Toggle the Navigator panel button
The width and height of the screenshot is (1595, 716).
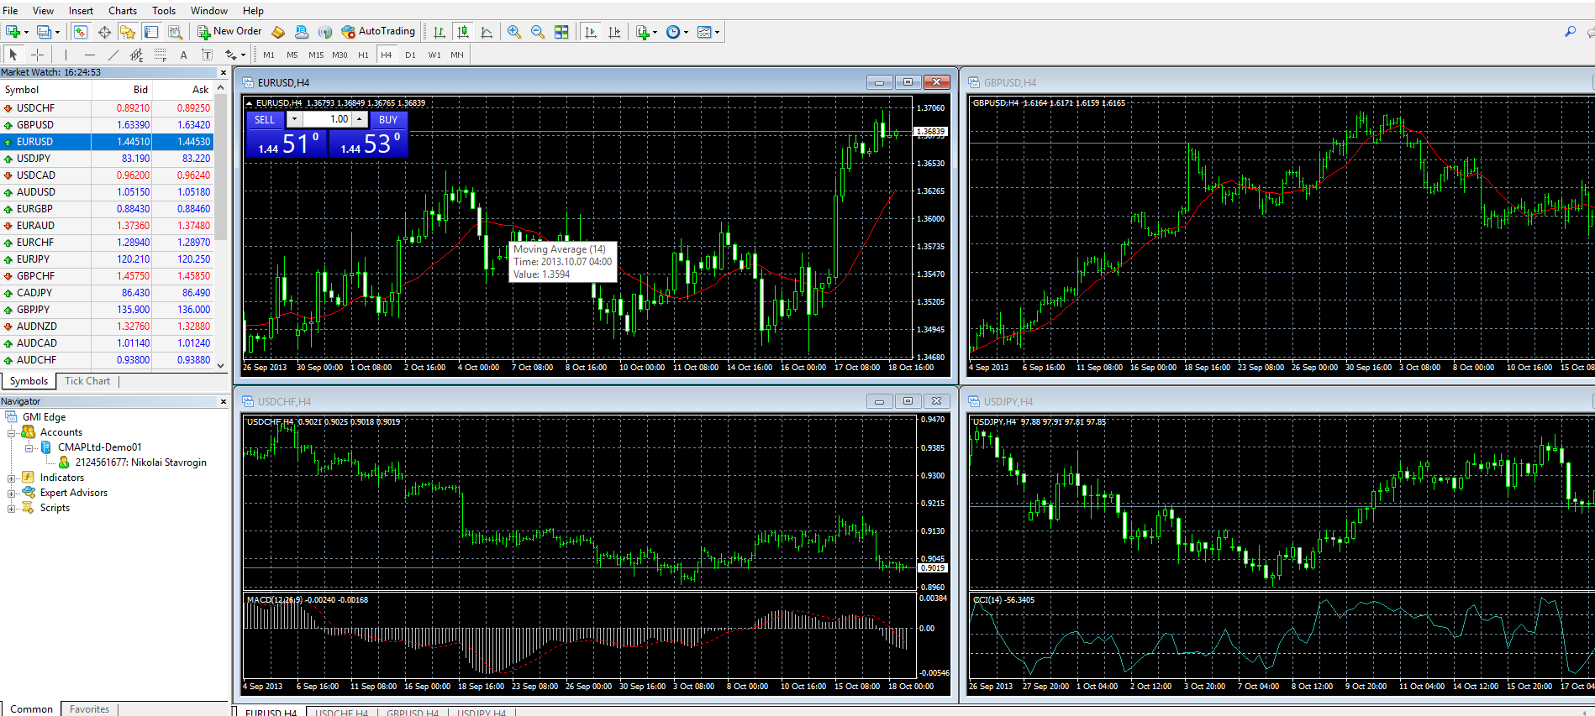click(128, 32)
